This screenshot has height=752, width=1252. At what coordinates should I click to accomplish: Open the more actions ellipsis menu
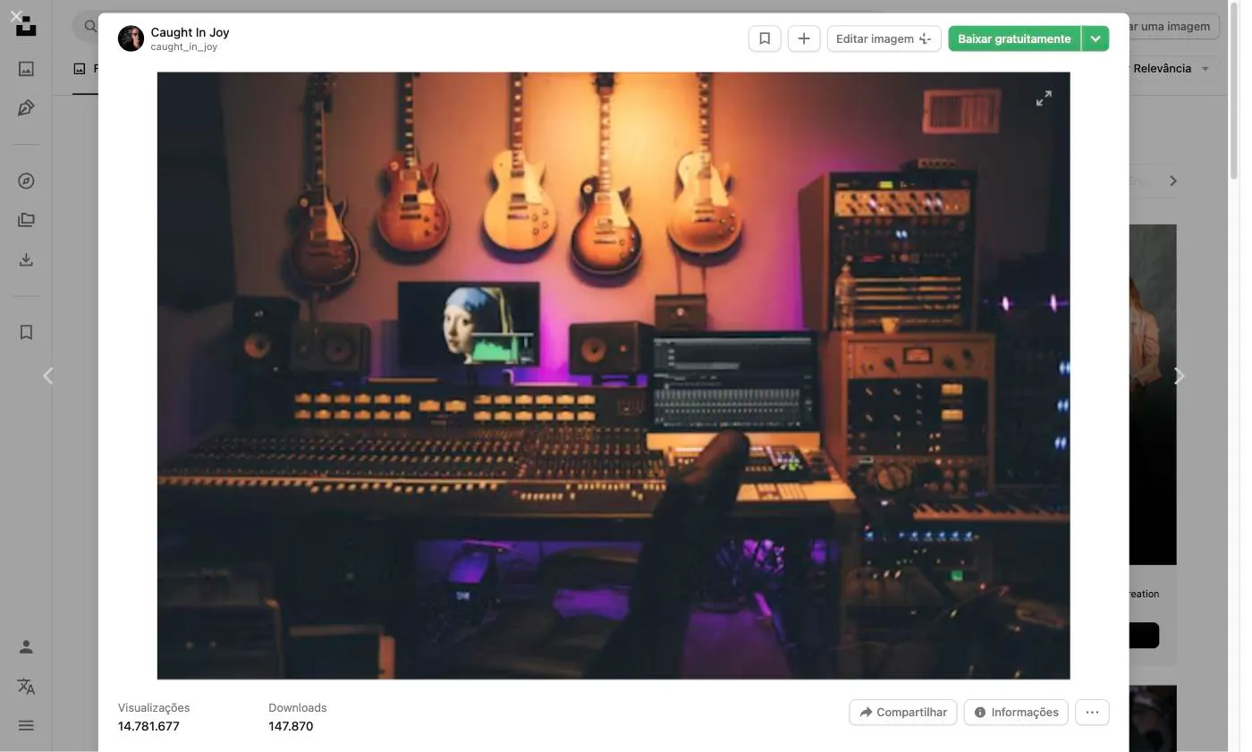click(1092, 712)
